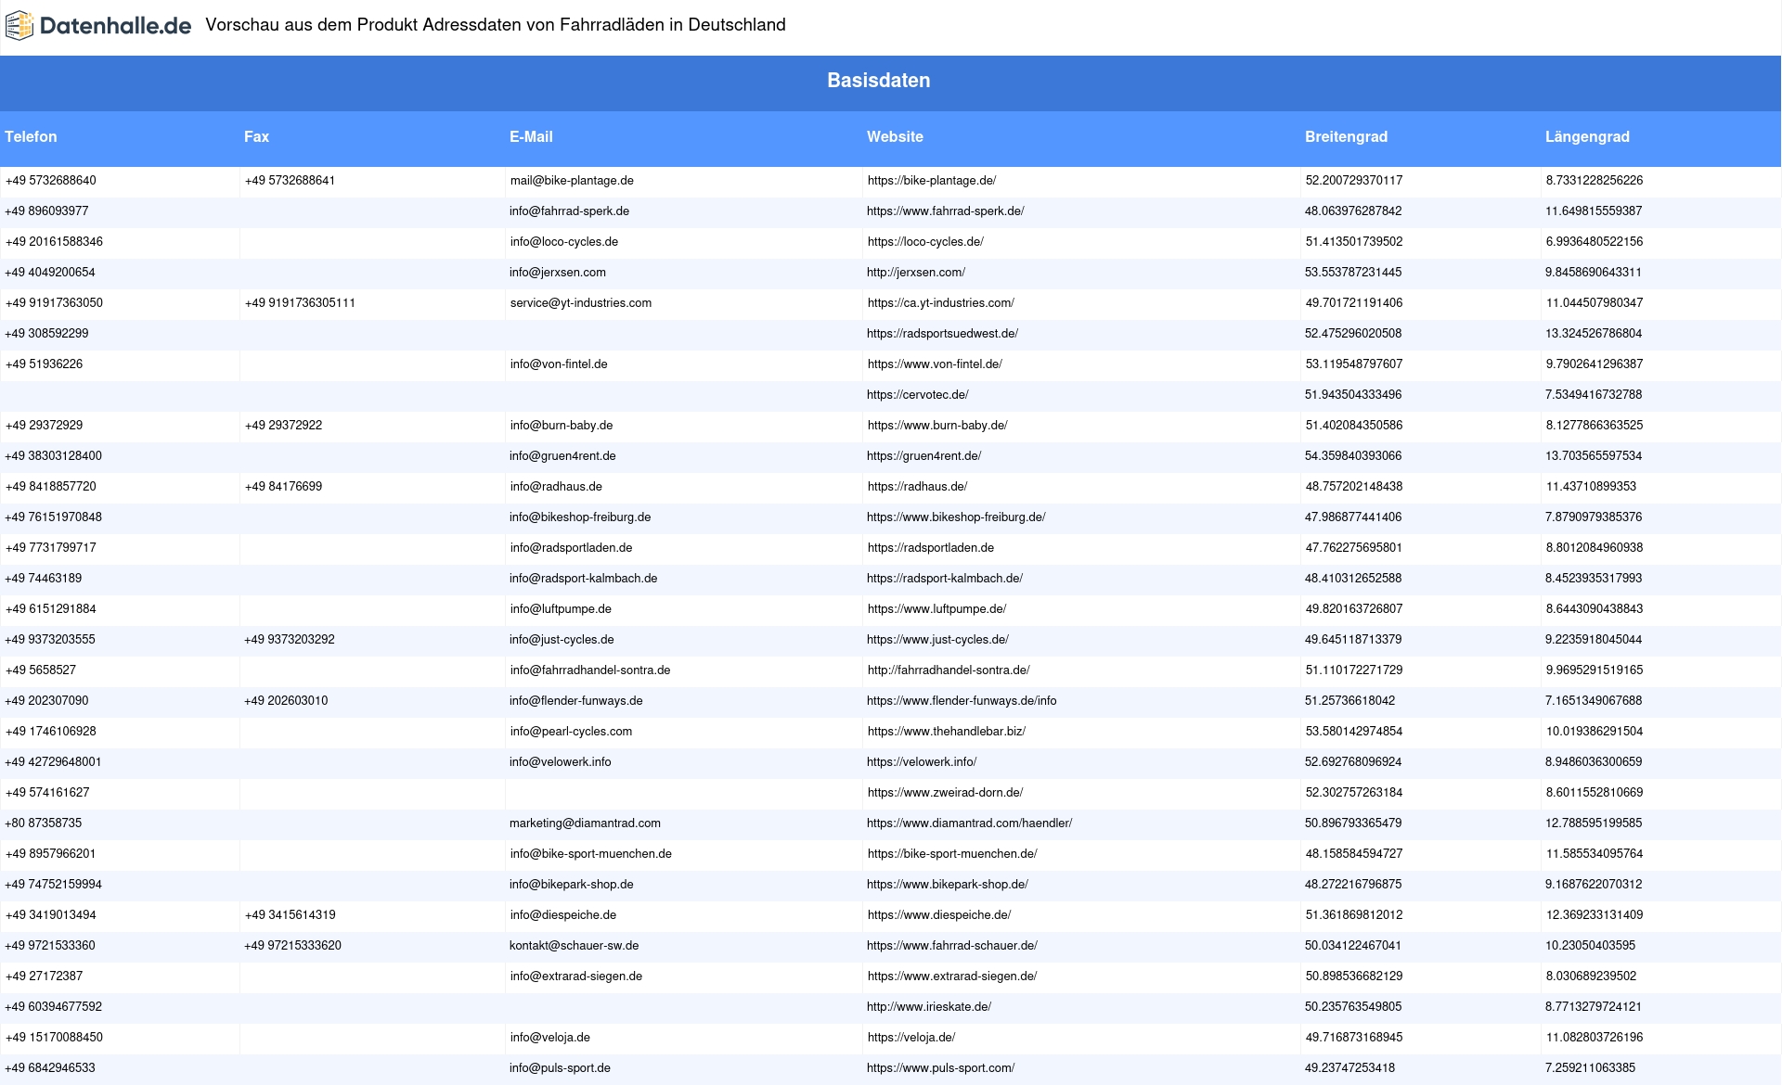Open the https://www.luftpumpe.de/ website link
This screenshot has width=1782, height=1085.
[x=936, y=609]
